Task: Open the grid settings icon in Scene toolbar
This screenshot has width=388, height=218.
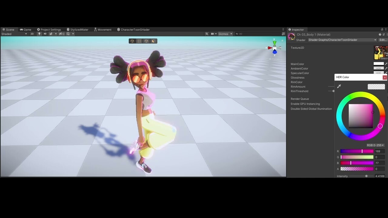Action: (x=67, y=34)
